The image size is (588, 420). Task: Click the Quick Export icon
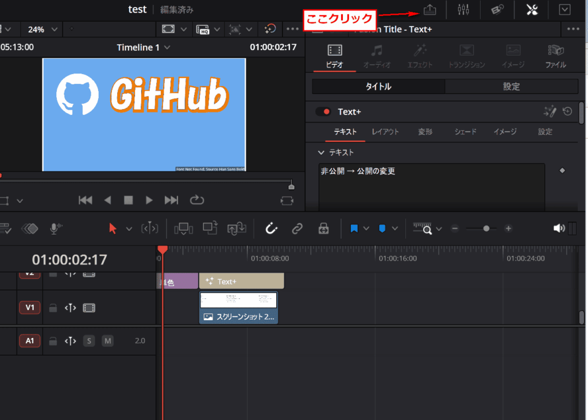click(x=430, y=10)
